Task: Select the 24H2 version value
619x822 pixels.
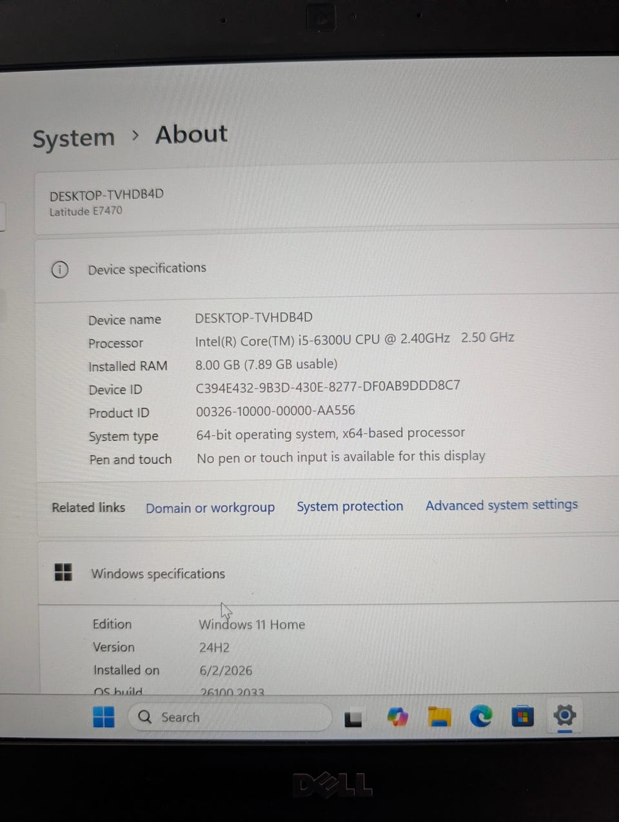Action: (214, 647)
